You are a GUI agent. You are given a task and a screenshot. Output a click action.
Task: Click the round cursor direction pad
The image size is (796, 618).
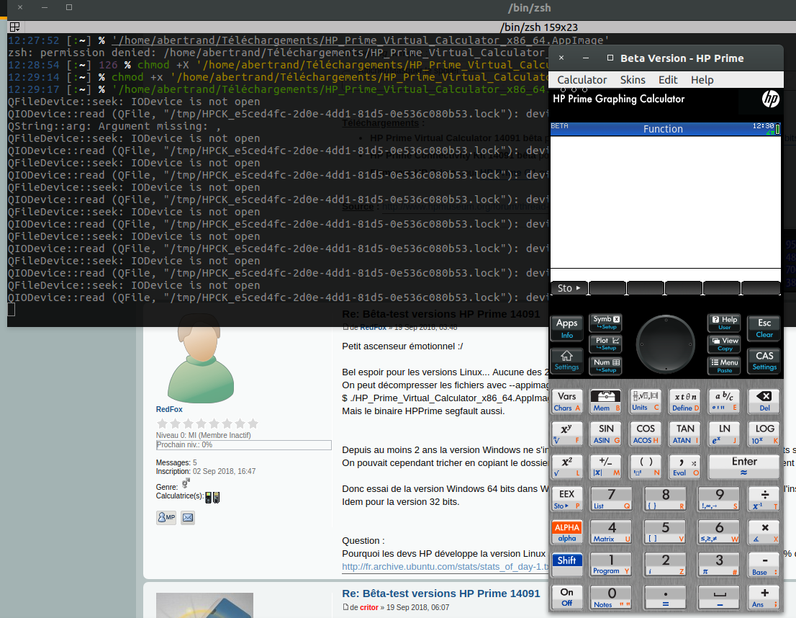666,344
